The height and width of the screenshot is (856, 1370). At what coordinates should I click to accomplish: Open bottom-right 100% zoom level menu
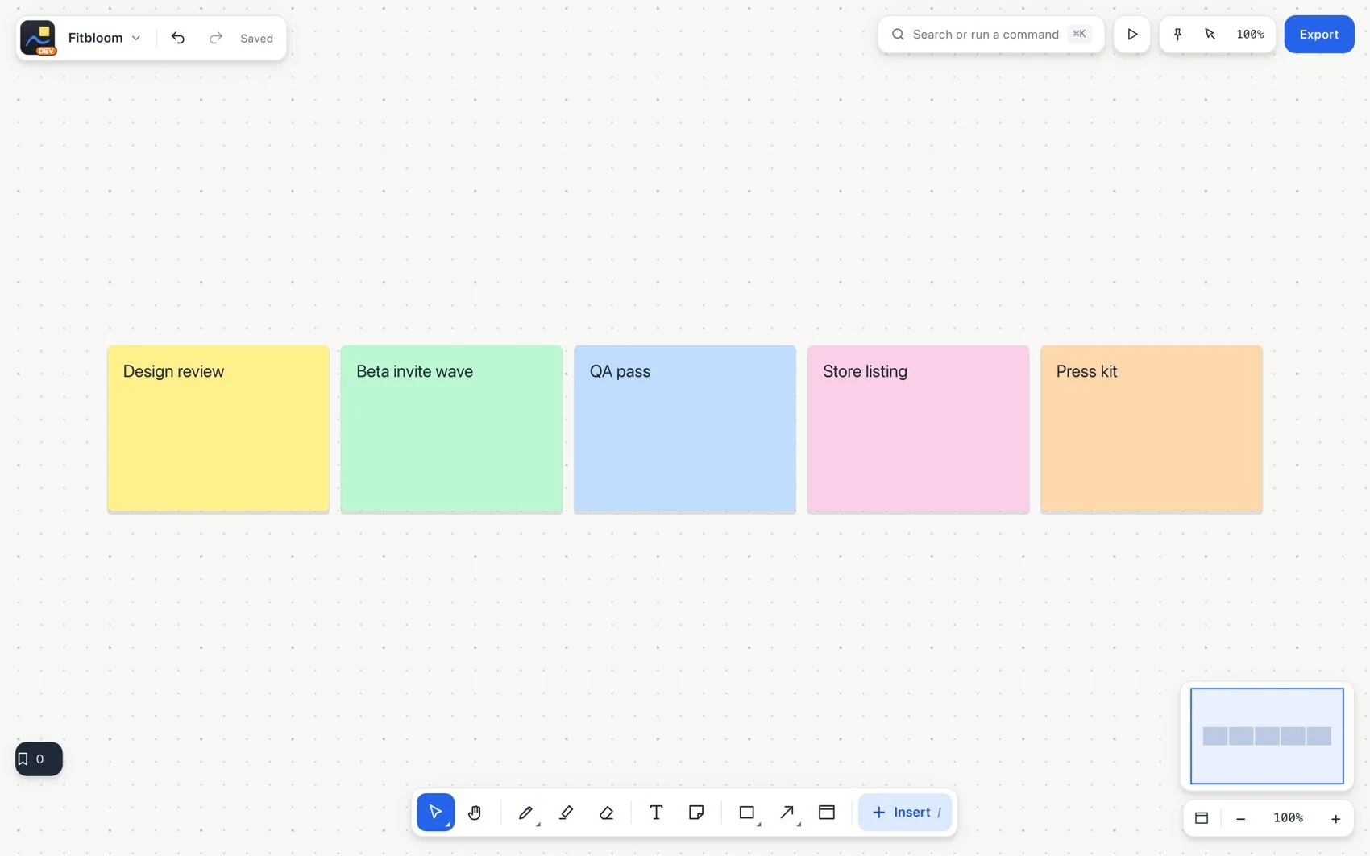(1288, 817)
